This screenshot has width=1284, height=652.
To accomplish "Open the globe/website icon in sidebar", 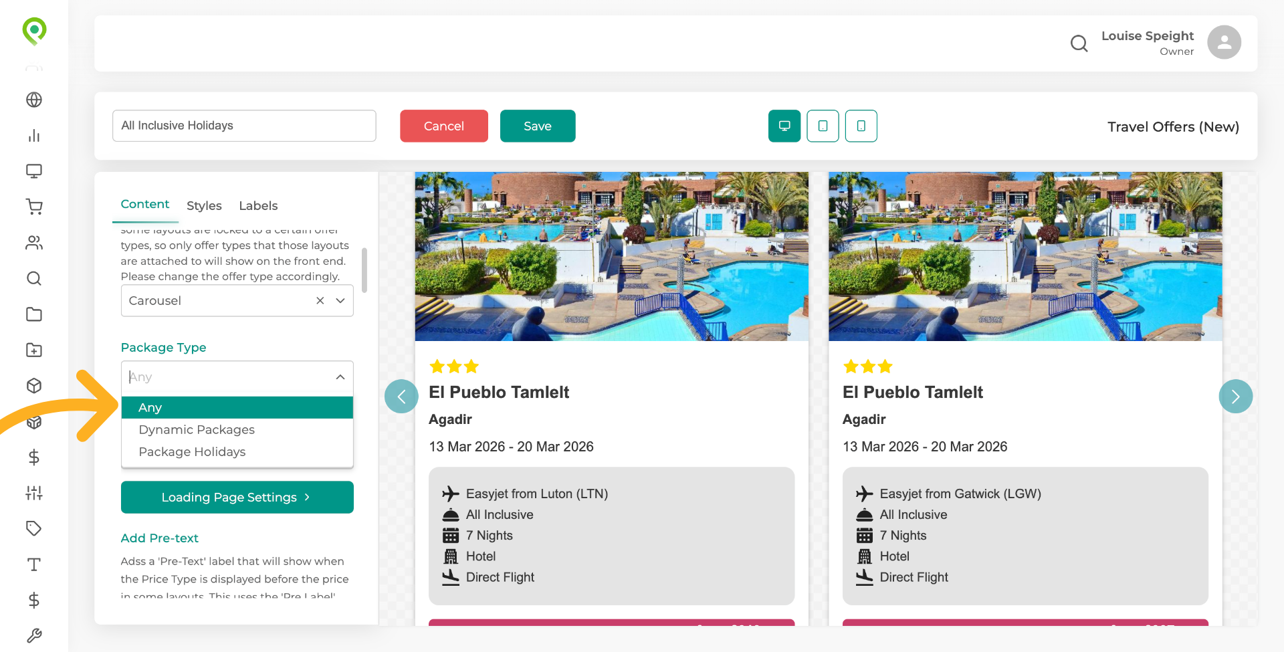I will [x=34, y=100].
